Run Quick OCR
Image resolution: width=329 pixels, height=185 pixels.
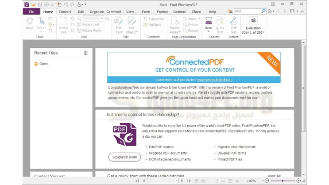pos(220,25)
